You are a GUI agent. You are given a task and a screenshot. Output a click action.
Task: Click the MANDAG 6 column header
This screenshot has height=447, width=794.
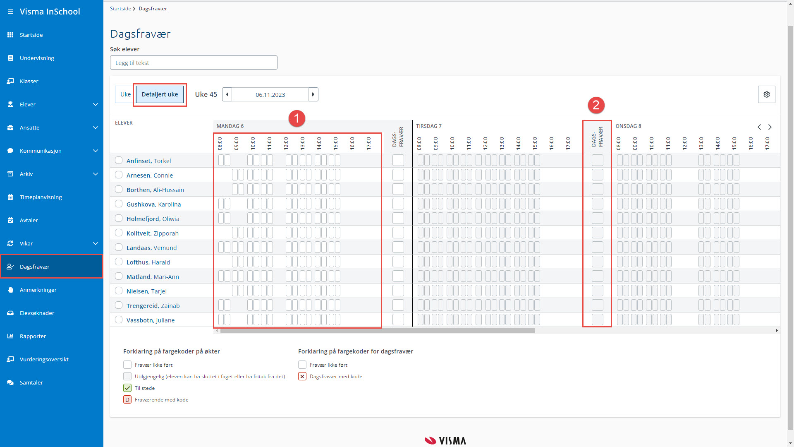pos(230,126)
